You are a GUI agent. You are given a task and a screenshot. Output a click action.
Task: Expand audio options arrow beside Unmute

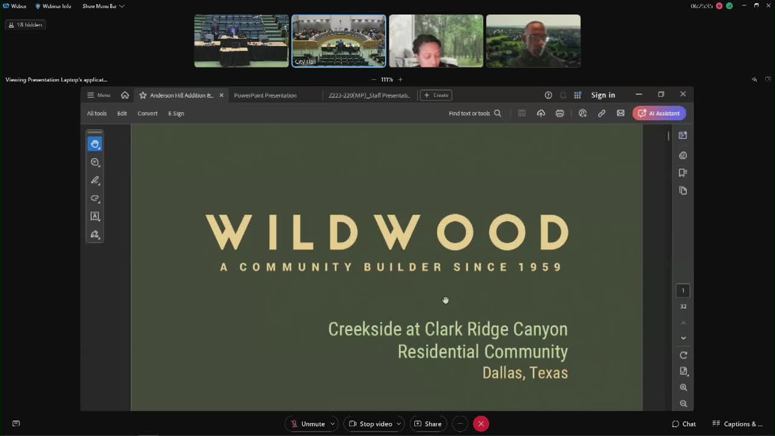pyautogui.click(x=332, y=424)
